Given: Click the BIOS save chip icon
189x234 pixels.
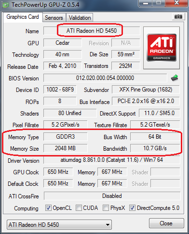Looking at the screenshot, I should 175,78.
